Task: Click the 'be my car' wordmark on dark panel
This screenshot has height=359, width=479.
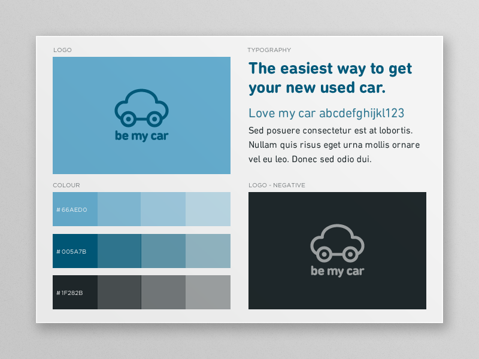Action: pyautogui.click(x=337, y=271)
